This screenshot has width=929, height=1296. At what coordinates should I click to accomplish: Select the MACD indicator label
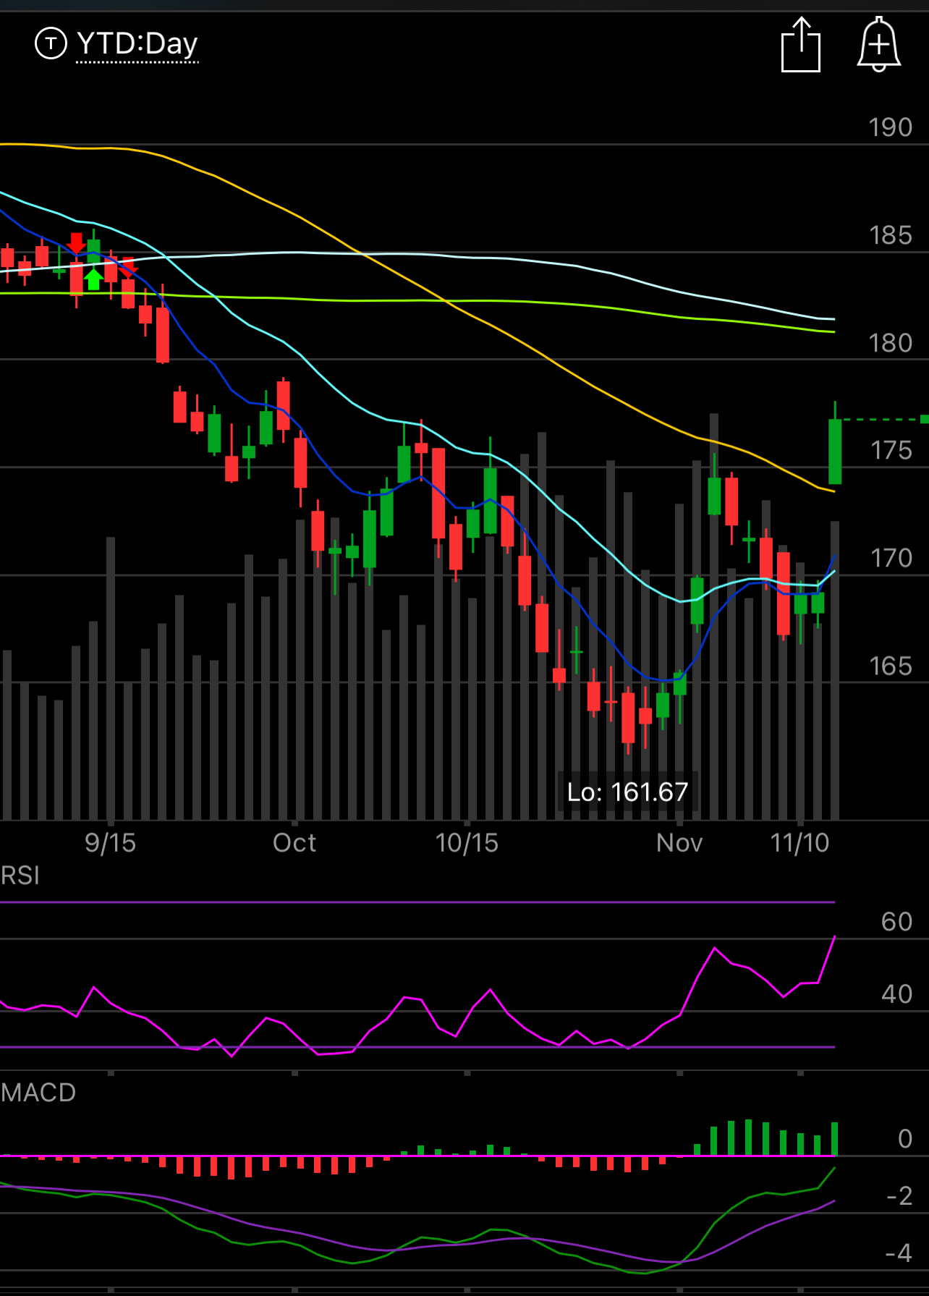click(x=38, y=1093)
